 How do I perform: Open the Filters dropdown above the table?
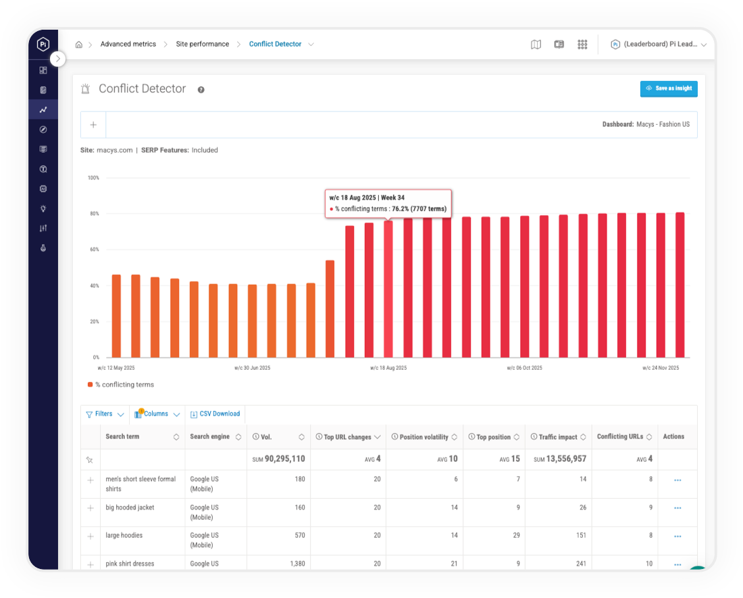pyautogui.click(x=104, y=414)
